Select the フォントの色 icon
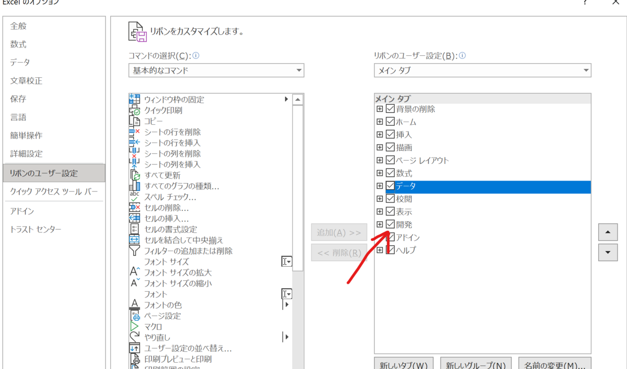The image size is (627, 369). 134,305
